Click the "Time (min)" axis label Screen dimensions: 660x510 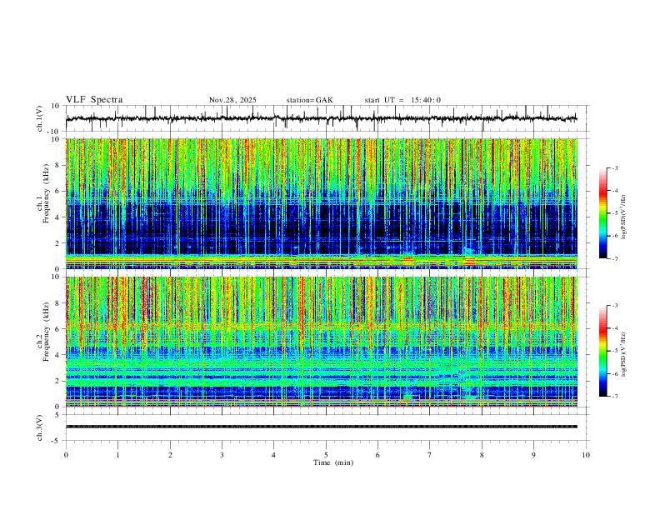[333, 462]
